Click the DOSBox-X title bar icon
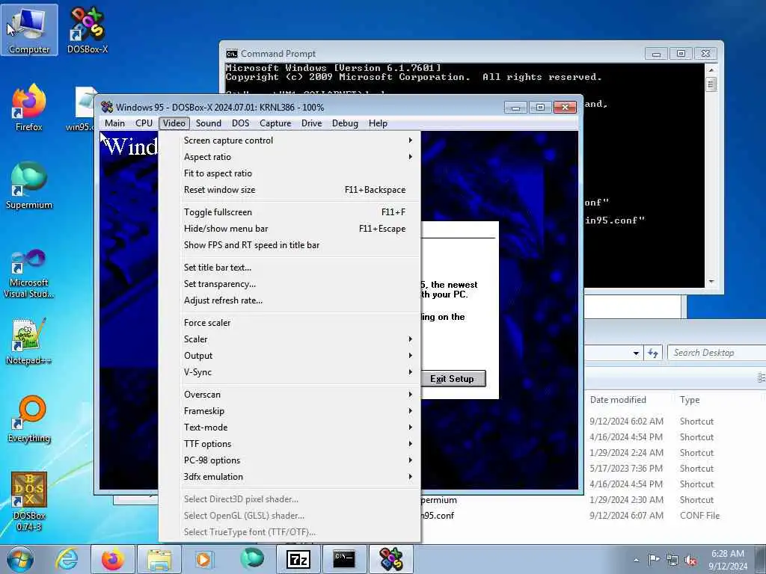 [107, 107]
